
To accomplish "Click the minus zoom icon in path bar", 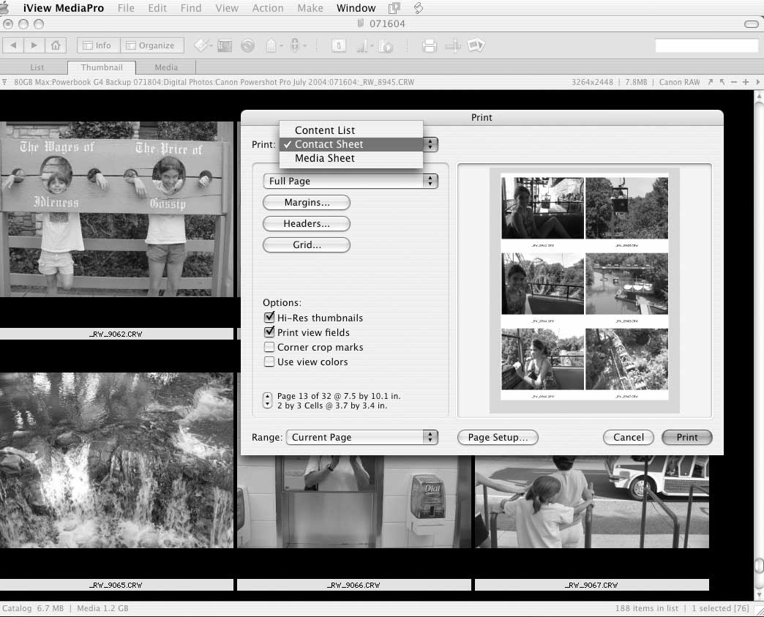I will pos(734,82).
